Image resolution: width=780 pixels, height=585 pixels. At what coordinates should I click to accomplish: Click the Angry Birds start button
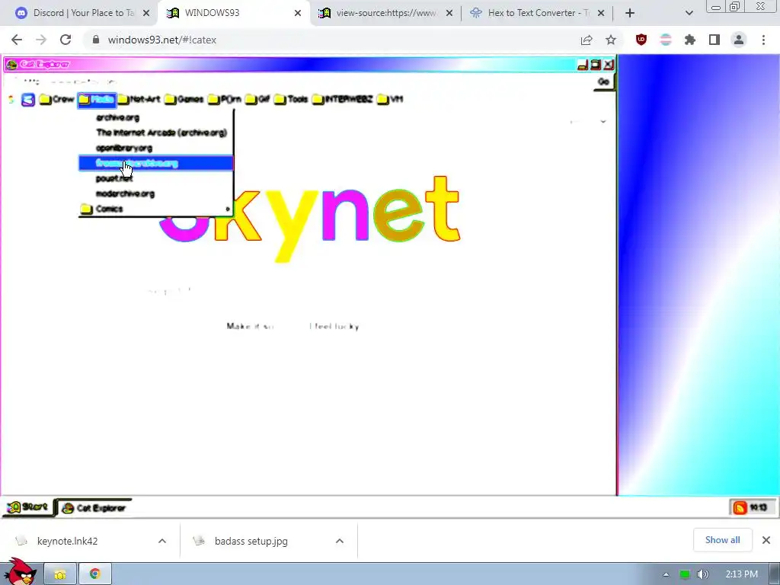[x=19, y=572]
